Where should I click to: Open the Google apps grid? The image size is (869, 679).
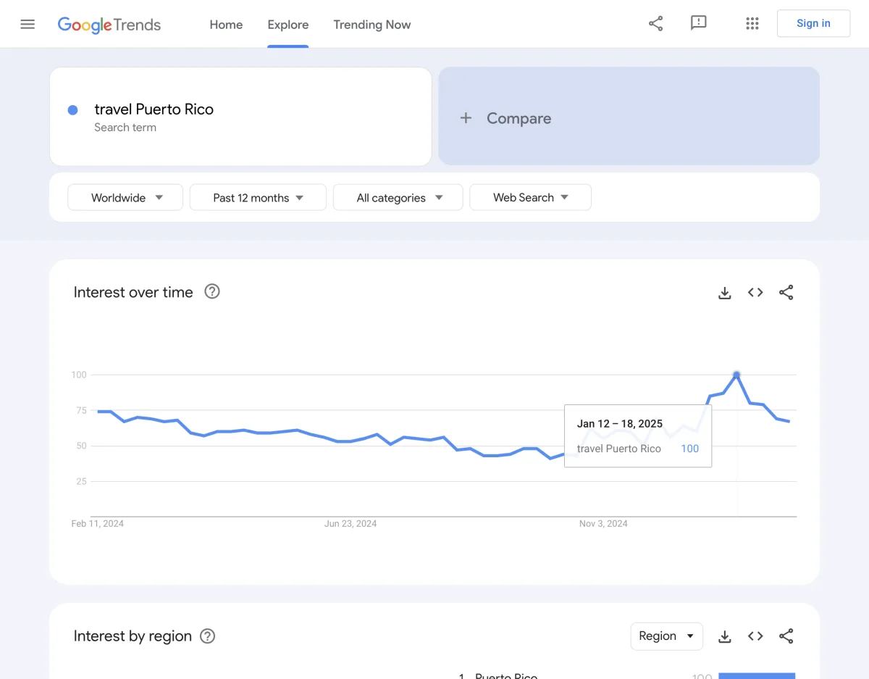pos(752,24)
